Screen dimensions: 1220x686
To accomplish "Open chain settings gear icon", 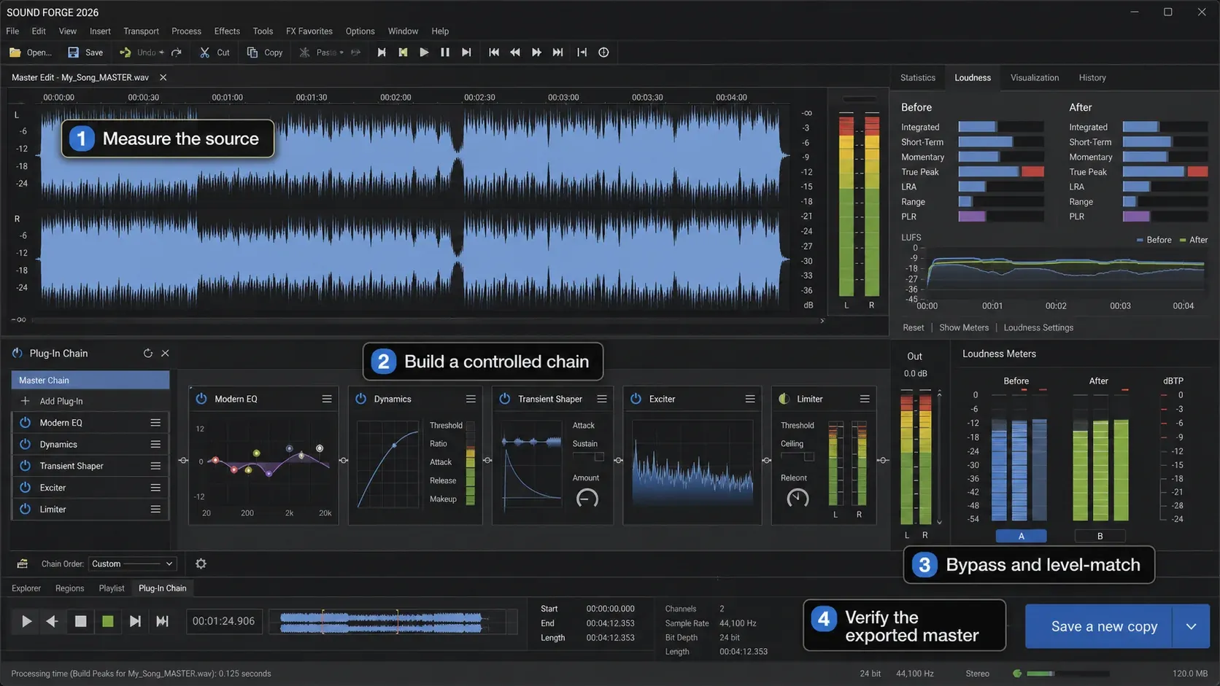I will [201, 564].
